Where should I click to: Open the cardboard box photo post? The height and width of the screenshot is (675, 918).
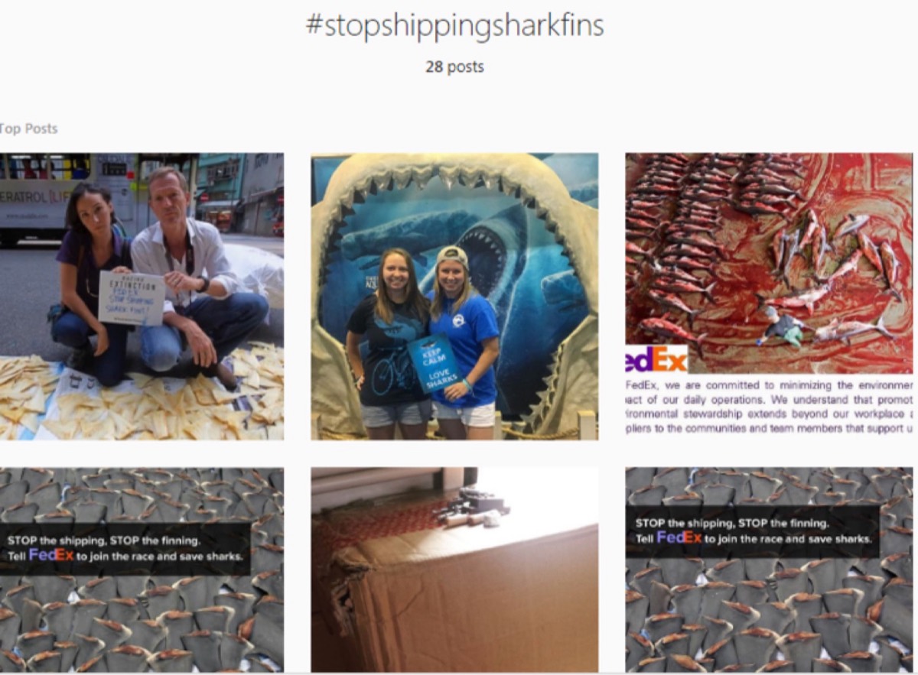coord(454,570)
